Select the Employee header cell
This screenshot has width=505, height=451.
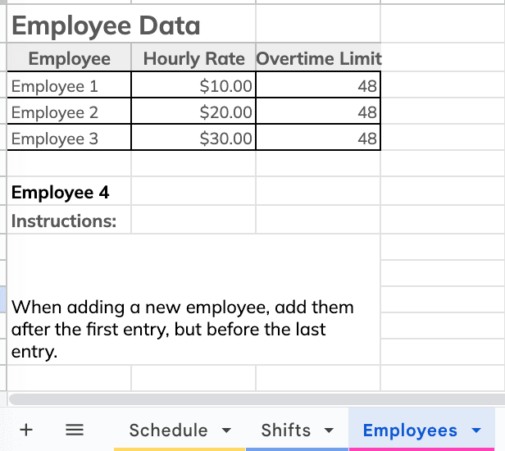tap(69, 57)
